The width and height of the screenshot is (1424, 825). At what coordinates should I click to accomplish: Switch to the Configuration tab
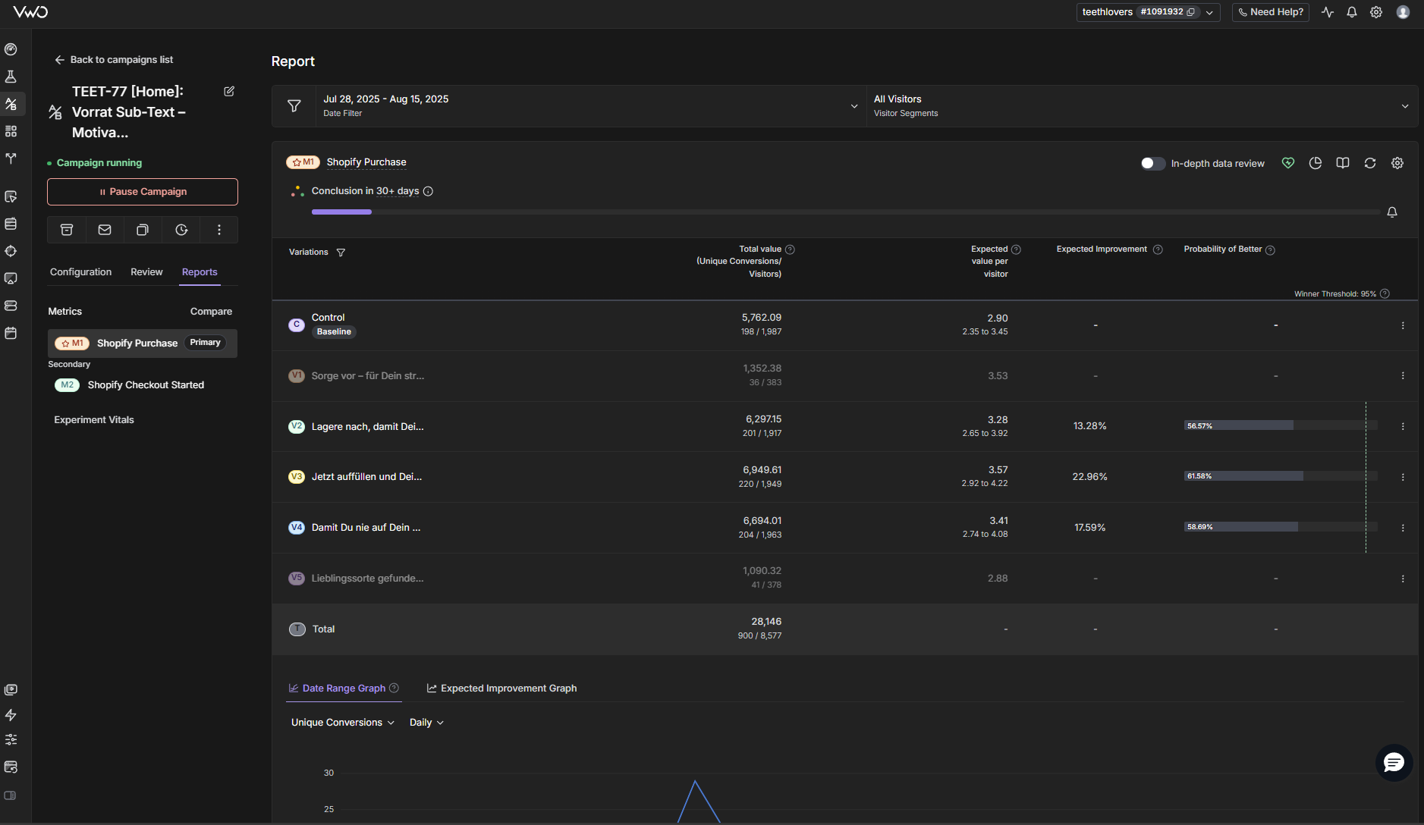80,272
